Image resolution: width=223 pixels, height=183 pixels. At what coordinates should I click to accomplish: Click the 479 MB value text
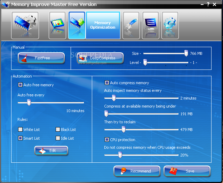click(x=186, y=130)
